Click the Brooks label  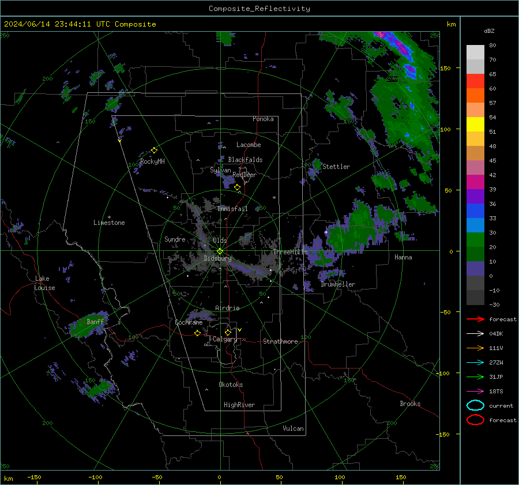tap(410, 404)
